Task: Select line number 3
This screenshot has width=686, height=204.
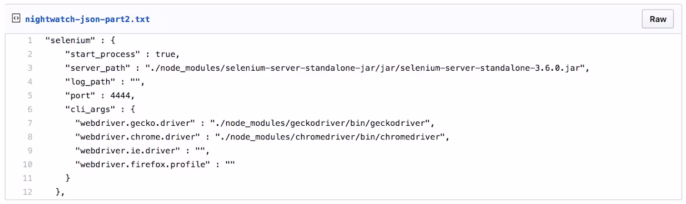Action: coord(30,68)
